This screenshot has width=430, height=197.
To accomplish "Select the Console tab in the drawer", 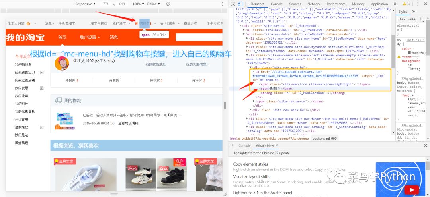I will pos(244,145).
